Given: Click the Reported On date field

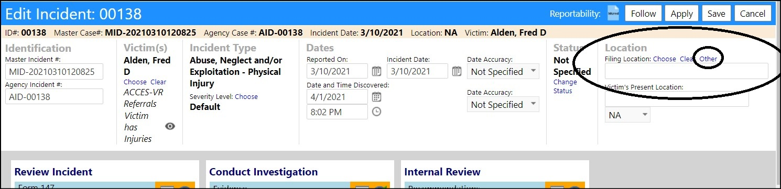Looking at the screenshot, I should (338, 71).
